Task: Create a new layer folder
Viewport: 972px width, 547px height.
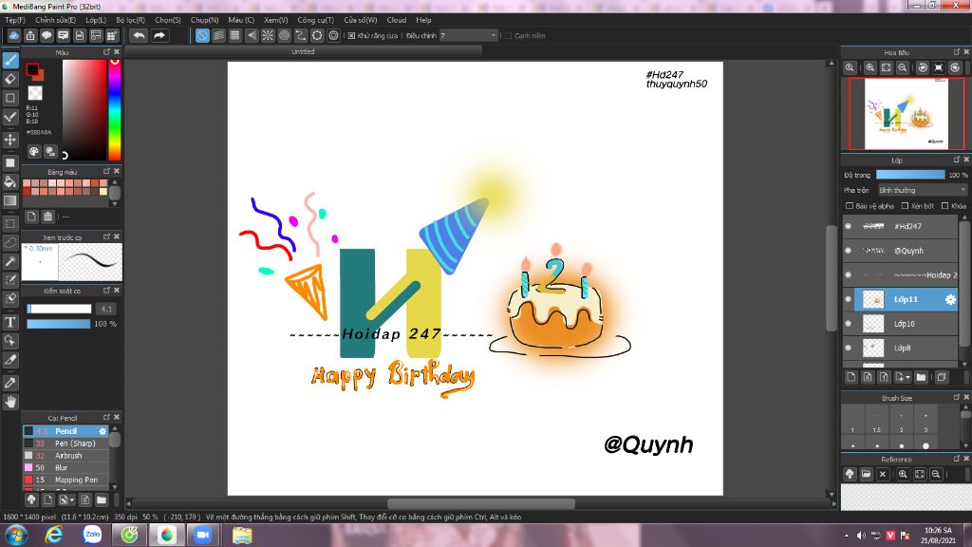Action: 921,377
